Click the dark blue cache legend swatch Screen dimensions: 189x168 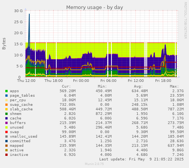(6, 118)
